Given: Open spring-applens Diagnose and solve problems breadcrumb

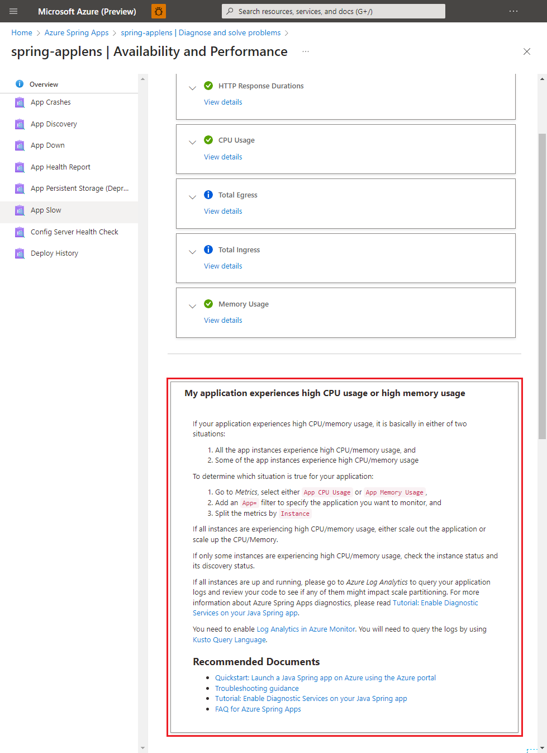Looking at the screenshot, I should click(x=201, y=33).
